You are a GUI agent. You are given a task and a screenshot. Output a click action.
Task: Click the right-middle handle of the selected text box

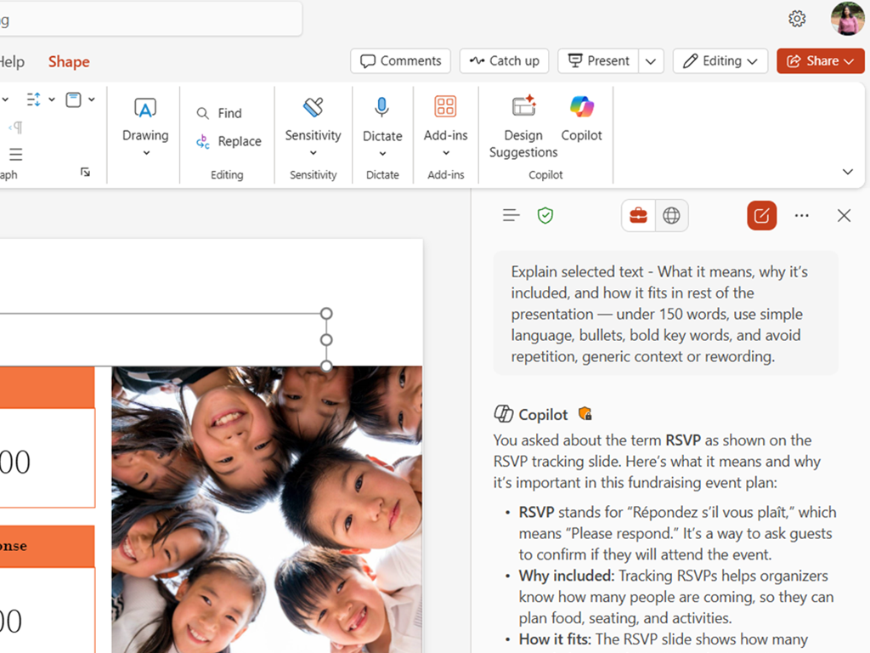tap(326, 339)
